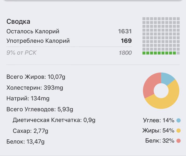The image size is (186, 156).
Task: Tap the "Всего Углеводов: 5,93g" line
Action: (40, 109)
